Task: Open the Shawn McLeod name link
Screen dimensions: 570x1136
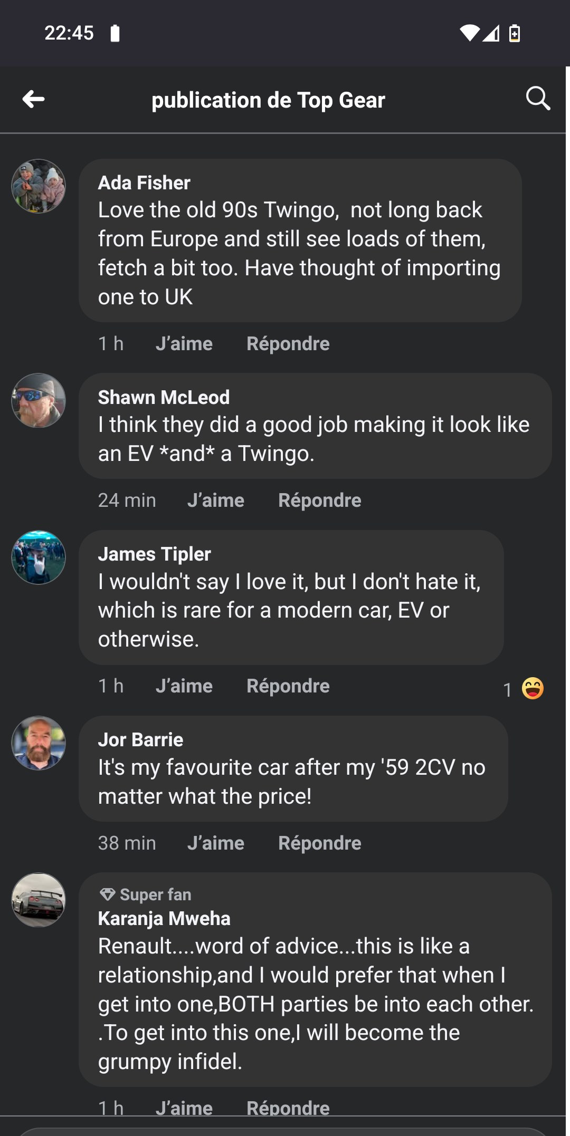Action: 164,398
